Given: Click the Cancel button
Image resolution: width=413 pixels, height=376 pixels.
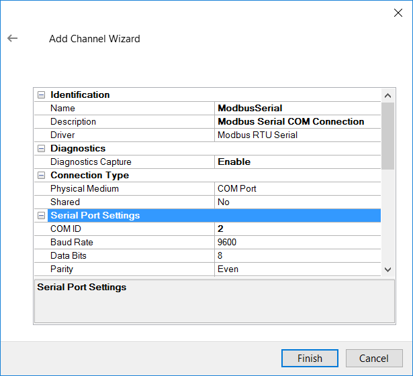Looking at the screenshot, I should pos(374,358).
